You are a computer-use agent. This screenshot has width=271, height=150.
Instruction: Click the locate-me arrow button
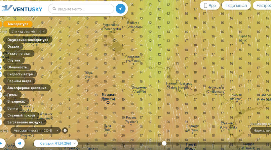[x=121, y=9]
